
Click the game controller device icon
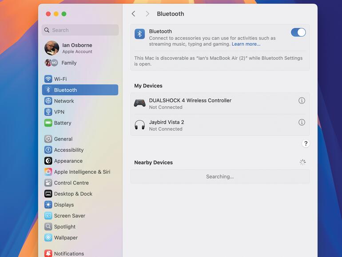(139, 103)
